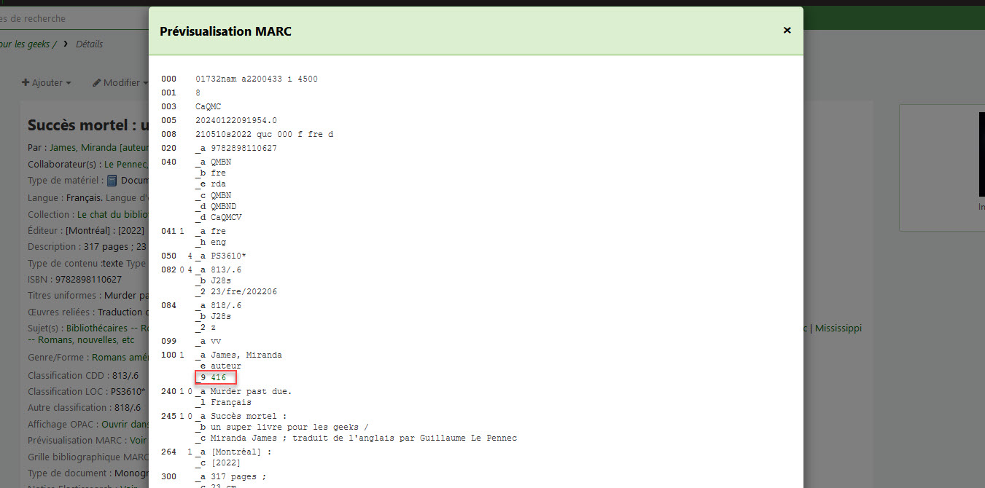The width and height of the screenshot is (985, 488).
Task: Close the Prévisualisation MARC dialog
Action: click(787, 31)
